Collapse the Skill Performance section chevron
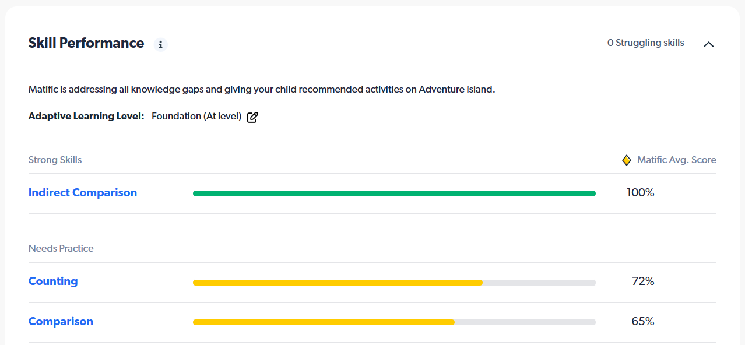The image size is (745, 345). [x=708, y=44]
